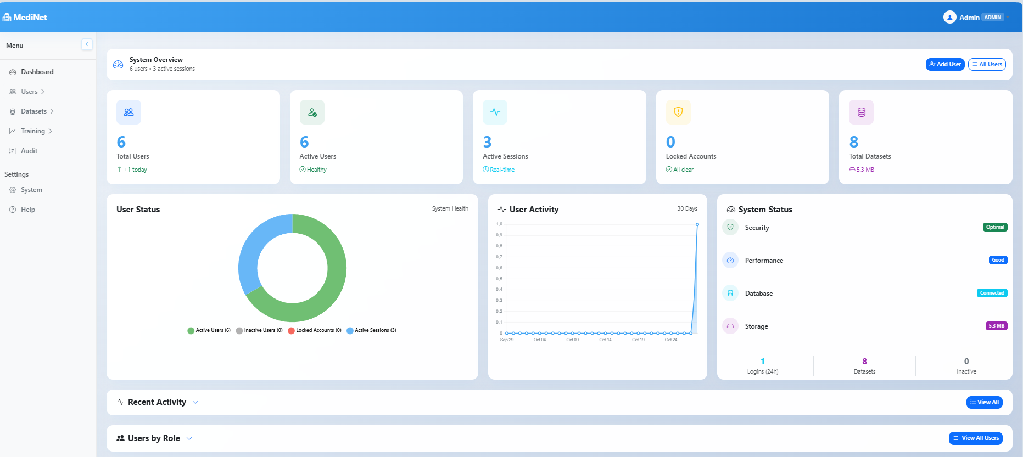1023x457 pixels.
Task: Click the Active Users card icon
Action: (312, 112)
